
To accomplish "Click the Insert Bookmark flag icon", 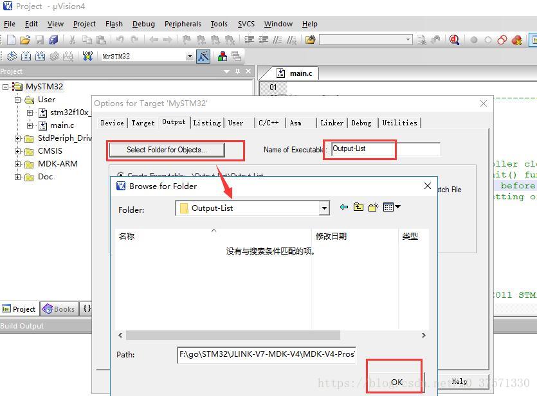I will 187,40.
